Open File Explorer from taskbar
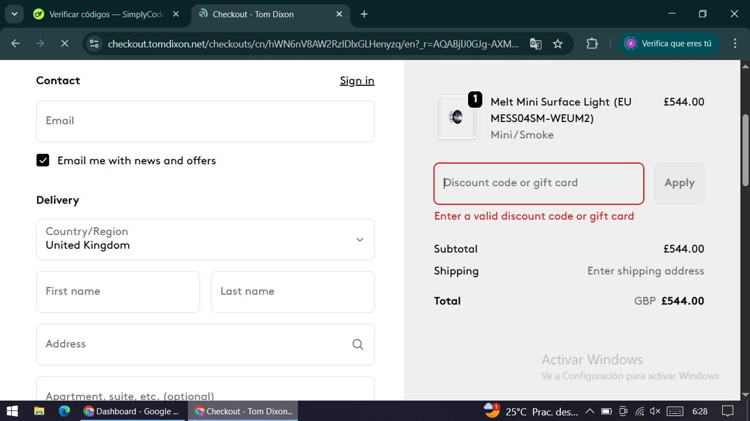Screen dimensions: 750x421 (39, 411)
